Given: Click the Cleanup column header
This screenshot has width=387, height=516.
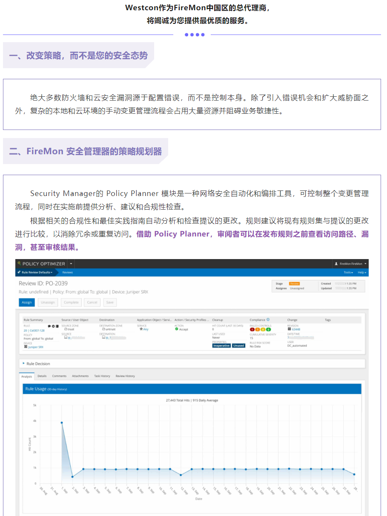Looking at the screenshot, I should pos(218,320).
